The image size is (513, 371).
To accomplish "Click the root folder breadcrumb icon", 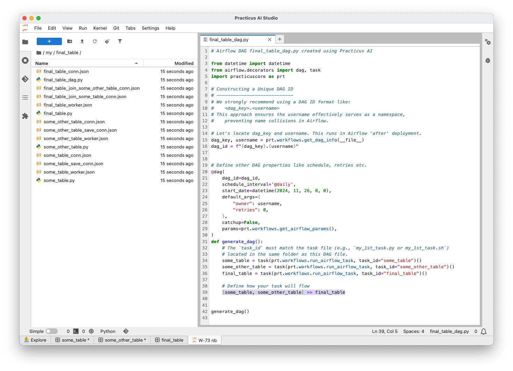I will point(39,53).
